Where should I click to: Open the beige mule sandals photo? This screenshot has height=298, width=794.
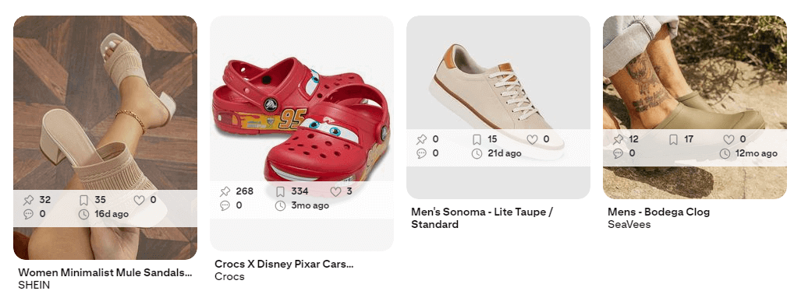105,101
